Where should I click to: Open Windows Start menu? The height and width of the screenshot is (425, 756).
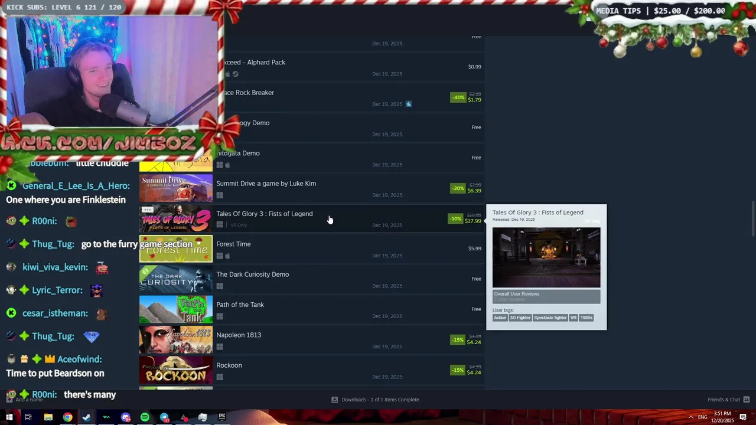tap(9, 417)
